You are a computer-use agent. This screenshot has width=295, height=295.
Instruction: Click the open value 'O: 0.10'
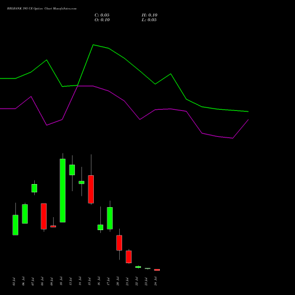pos(102,20)
